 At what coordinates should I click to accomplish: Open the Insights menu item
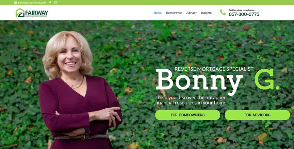coord(206,13)
